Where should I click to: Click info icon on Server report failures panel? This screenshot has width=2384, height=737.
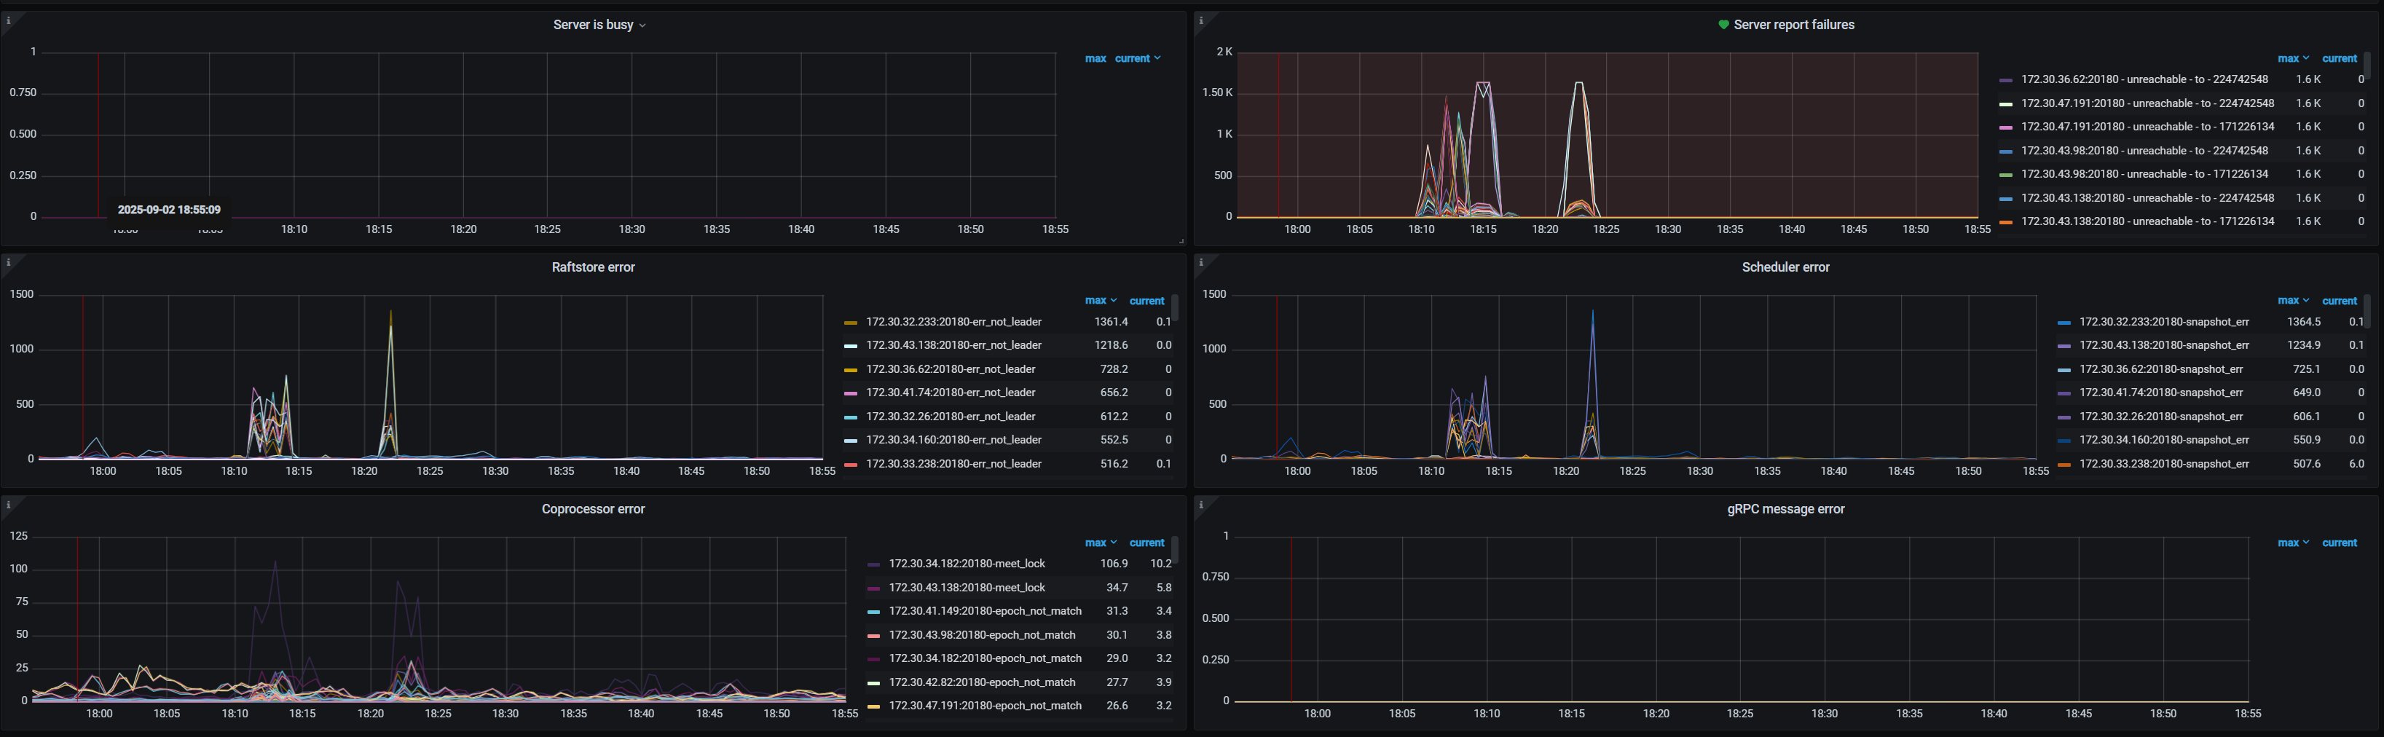click(1201, 20)
